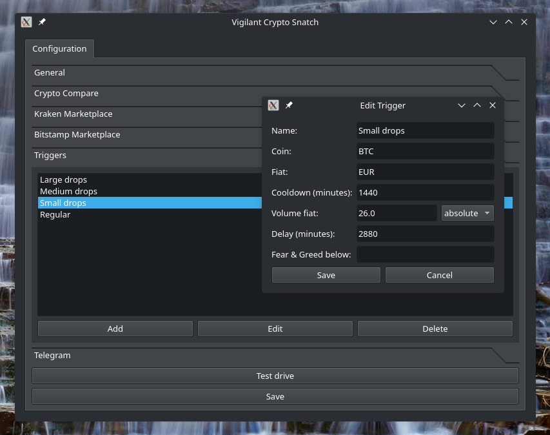Toggle the pin icon in Edit Trigger titlebar
This screenshot has width=550, height=435.
coord(289,105)
